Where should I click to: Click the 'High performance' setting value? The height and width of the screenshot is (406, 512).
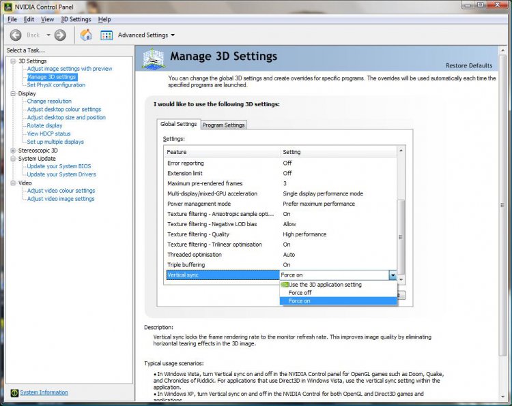click(x=304, y=234)
